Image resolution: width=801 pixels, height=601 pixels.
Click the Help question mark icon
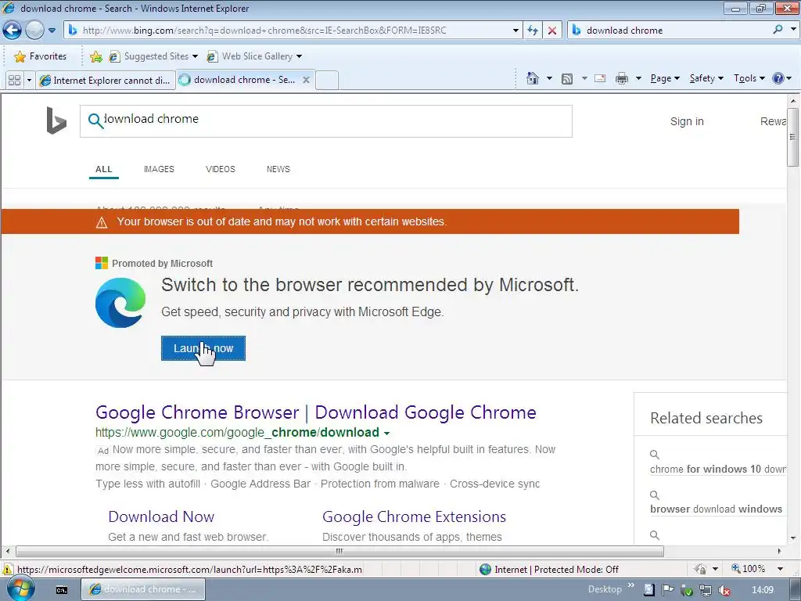pos(778,78)
